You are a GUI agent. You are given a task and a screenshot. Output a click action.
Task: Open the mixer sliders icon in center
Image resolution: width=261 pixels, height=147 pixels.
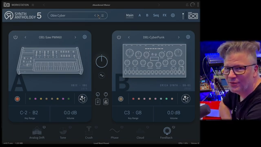[98, 102]
